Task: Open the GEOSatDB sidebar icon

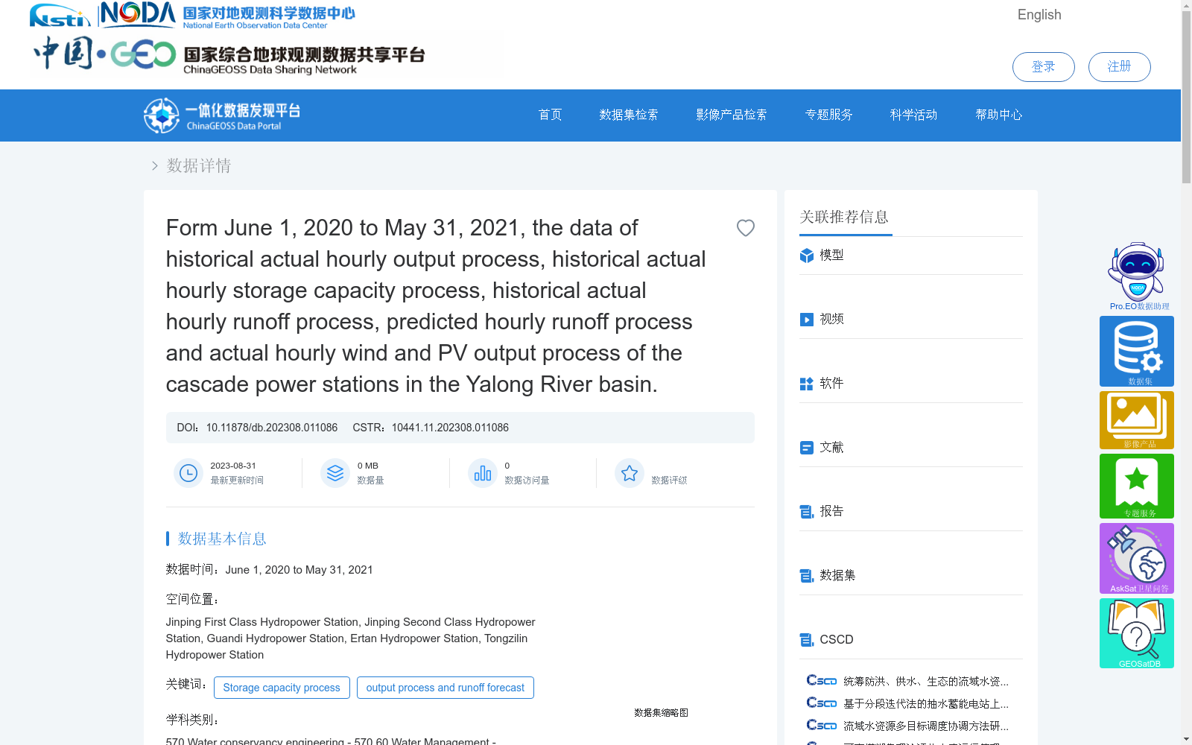Action: pos(1137,633)
